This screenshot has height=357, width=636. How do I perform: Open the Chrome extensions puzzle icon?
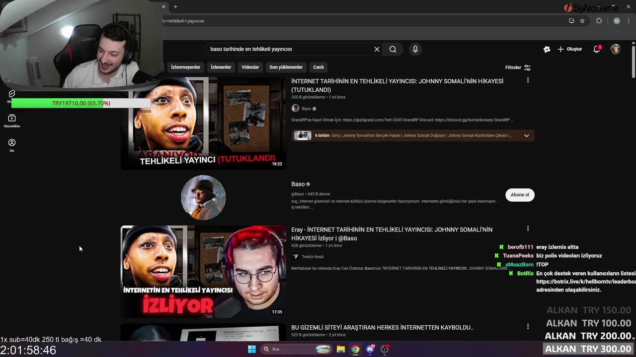(x=599, y=21)
